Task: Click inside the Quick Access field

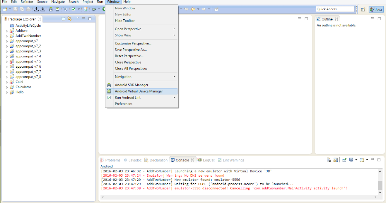Action: tap(335, 9)
